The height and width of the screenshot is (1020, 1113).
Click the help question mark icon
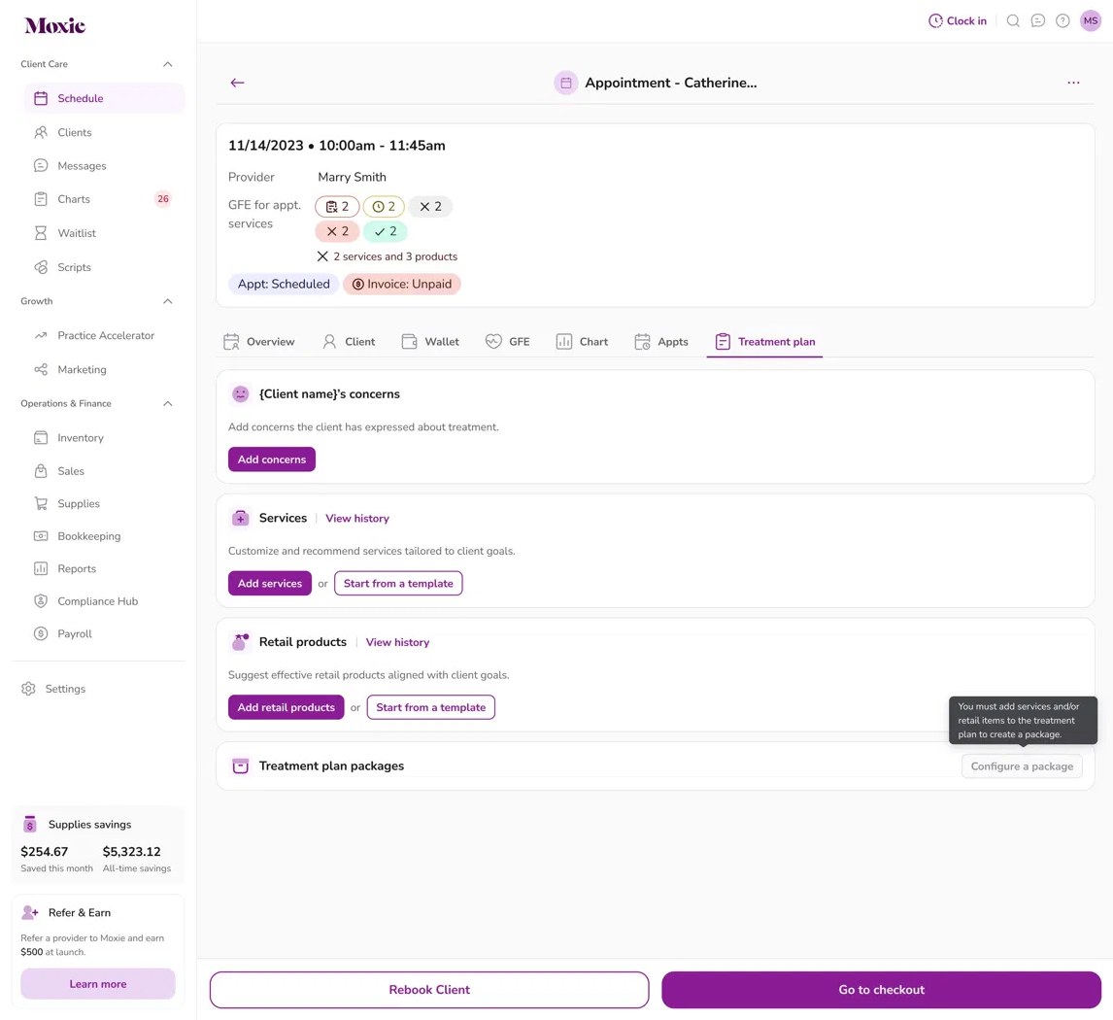coord(1062,20)
